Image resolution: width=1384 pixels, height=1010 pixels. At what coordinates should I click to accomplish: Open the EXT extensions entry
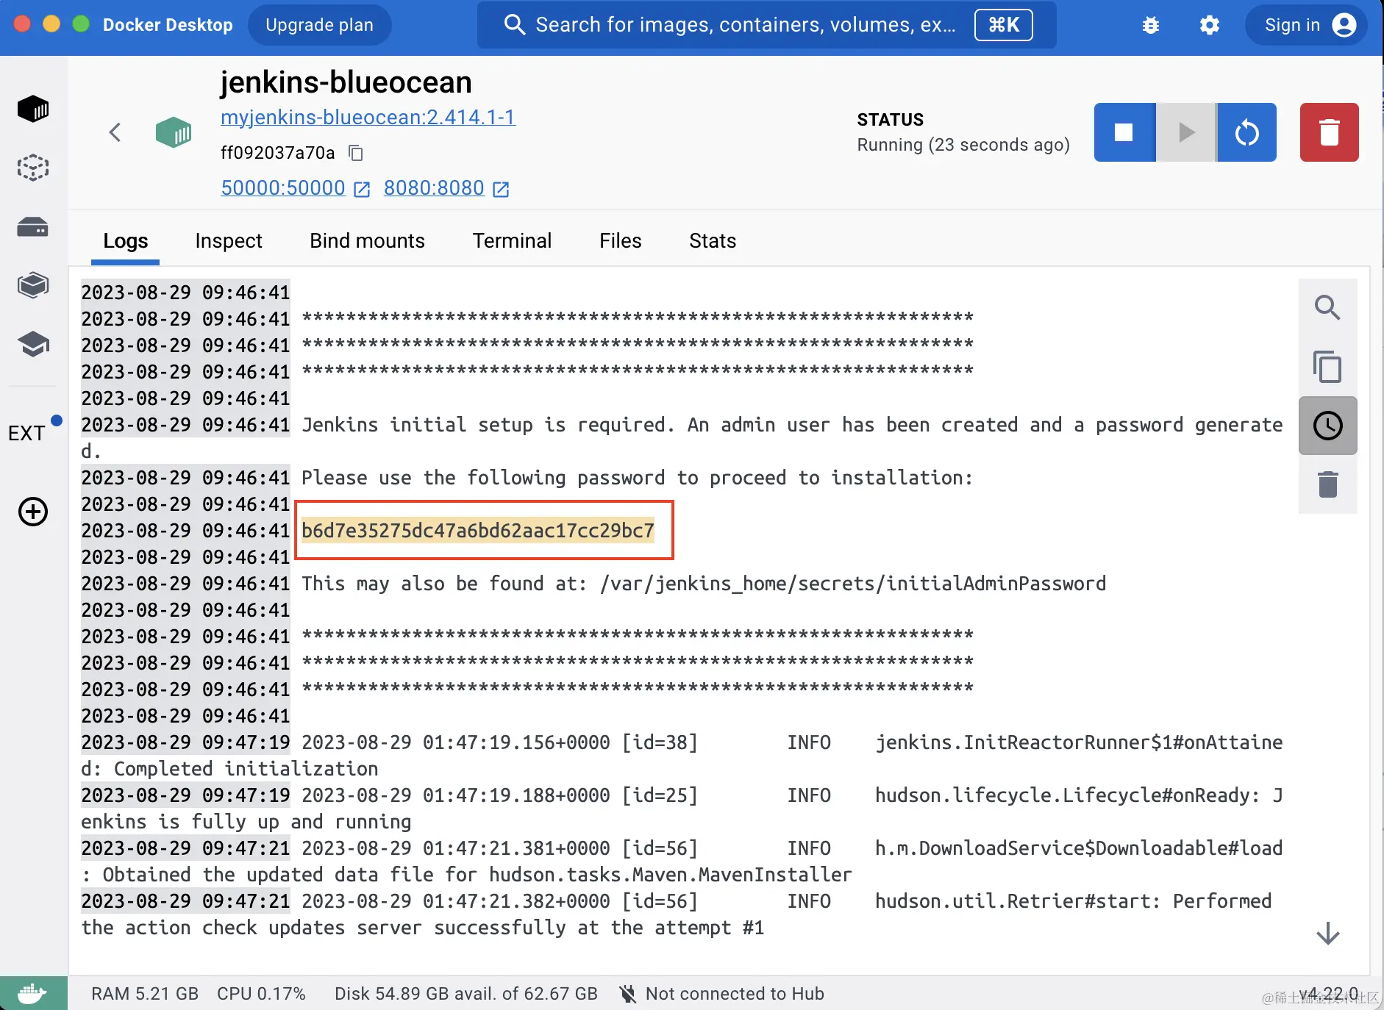pos(27,433)
